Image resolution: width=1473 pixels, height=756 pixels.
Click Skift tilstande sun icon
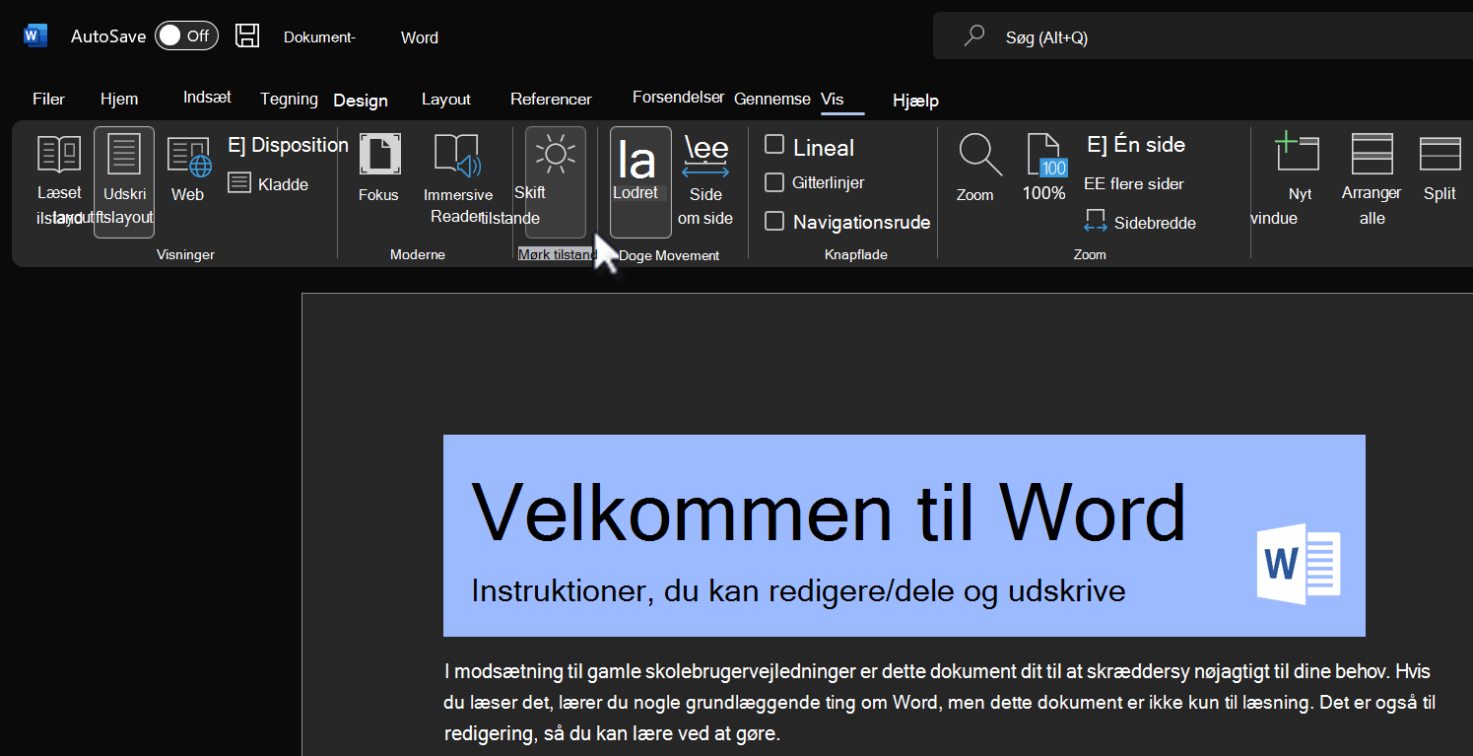pos(556,181)
